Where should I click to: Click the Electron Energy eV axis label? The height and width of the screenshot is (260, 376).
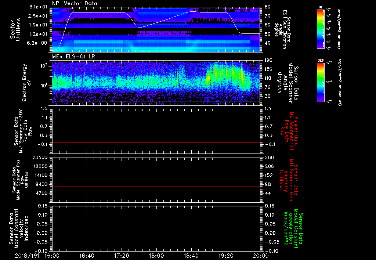(27, 83)
